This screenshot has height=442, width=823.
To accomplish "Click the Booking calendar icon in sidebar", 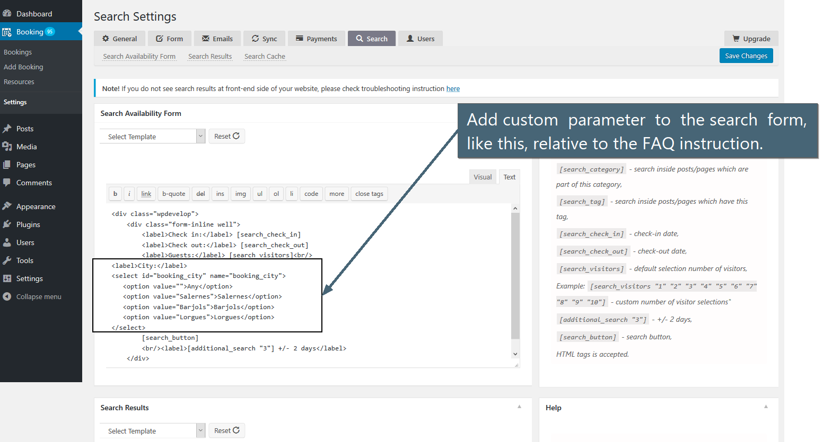I will tap(7, 32).
